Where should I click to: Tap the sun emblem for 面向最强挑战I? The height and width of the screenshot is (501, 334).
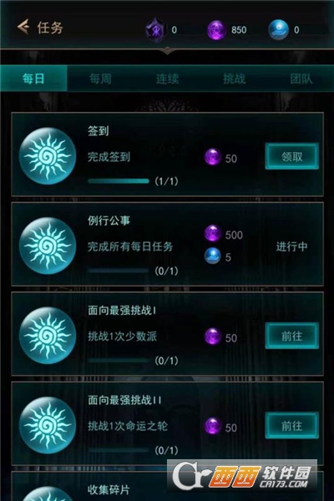point(48,336)
